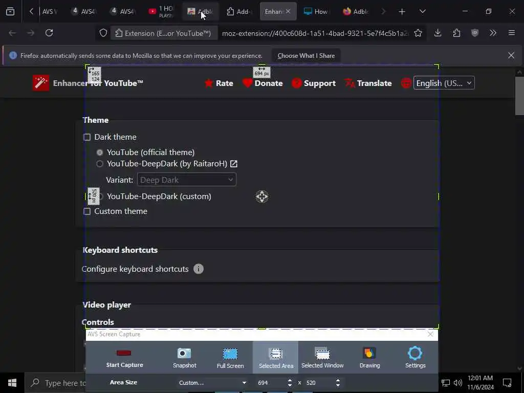Open the volume control in tray
This screenshot has width=524, height=393.
(x=458, y=383)
